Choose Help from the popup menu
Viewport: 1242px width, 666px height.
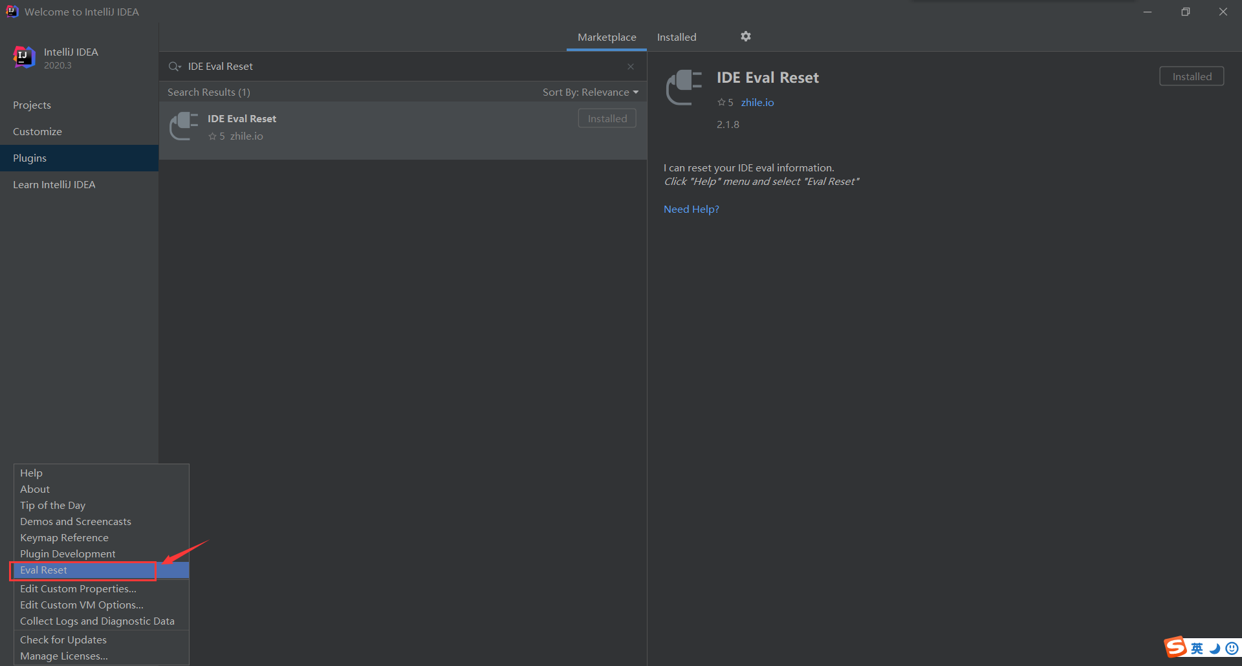(102, 473)
